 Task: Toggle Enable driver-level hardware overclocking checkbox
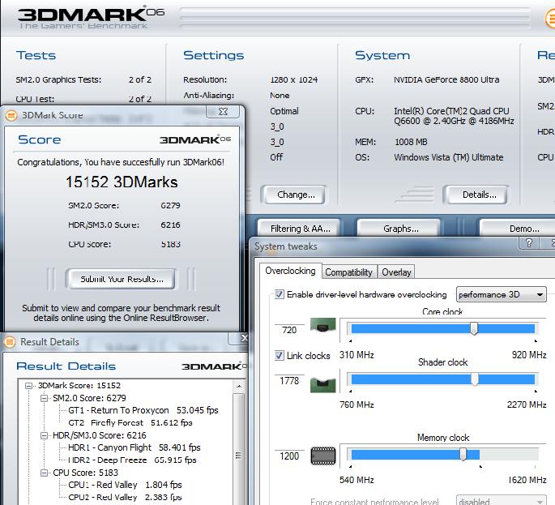280,294
